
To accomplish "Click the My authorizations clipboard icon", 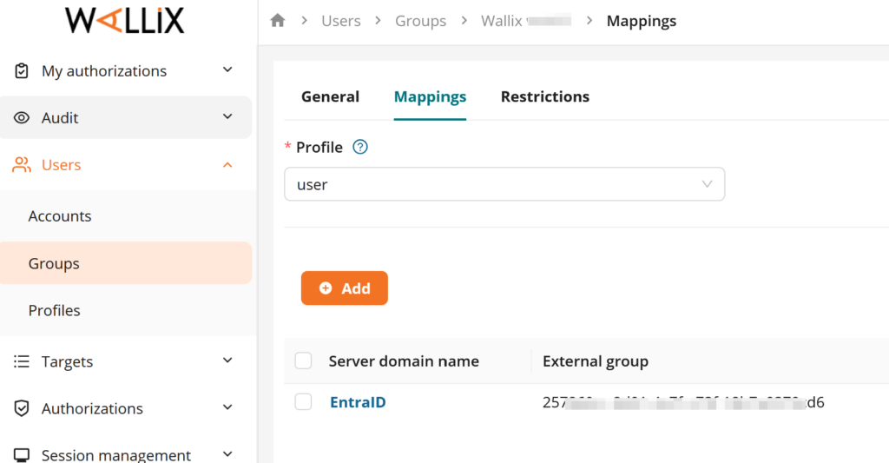I will point(22,71).
